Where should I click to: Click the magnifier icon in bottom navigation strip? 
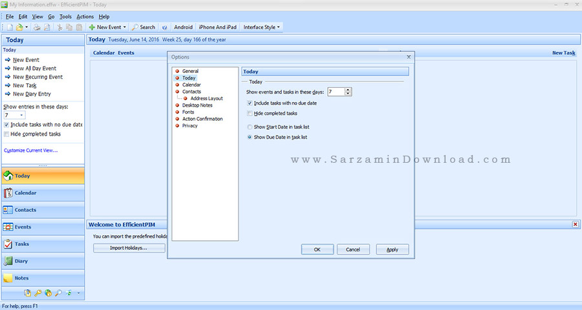58,293
